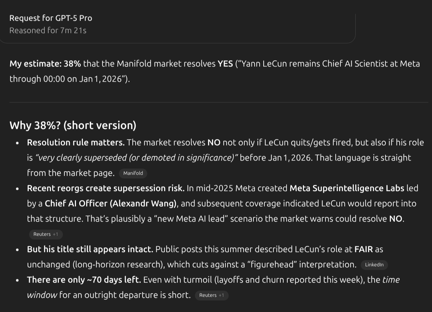Click the bold "YES" in the estimate line
This screenshot has width=432, height=312.
225,64
